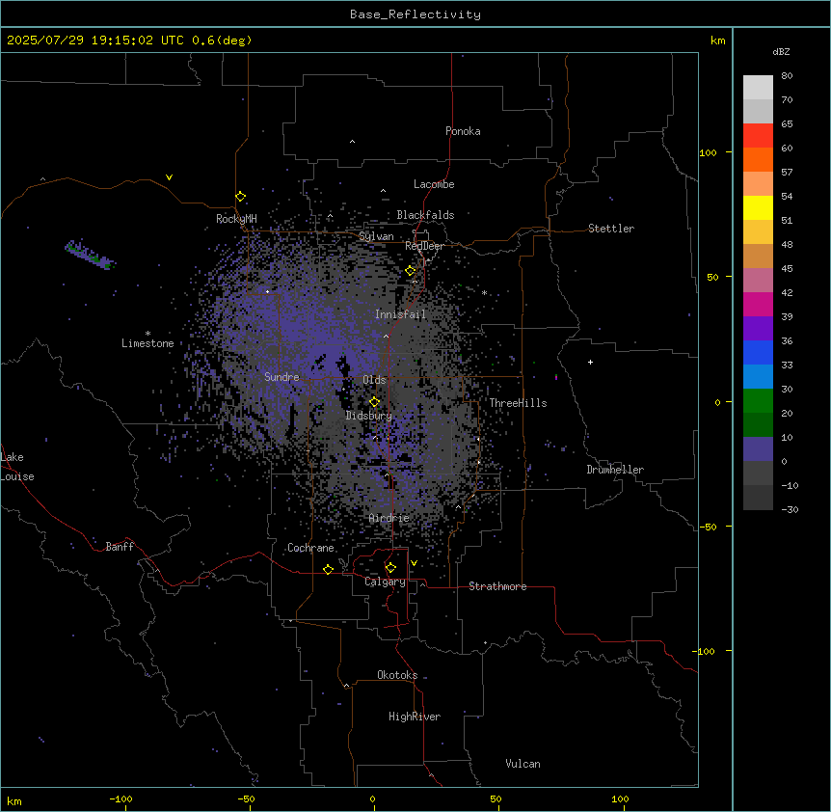The width and height of the screenshot is (831, 812).
Task: Click the magenta swatch between 42 and 39
Action: click(758, 304)
